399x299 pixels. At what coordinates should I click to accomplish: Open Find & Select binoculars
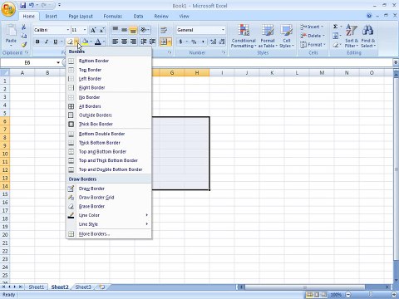pos(368,36)
